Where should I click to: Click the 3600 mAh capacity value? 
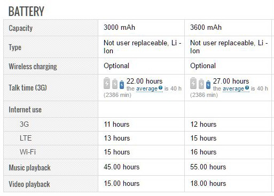(206, 27)
